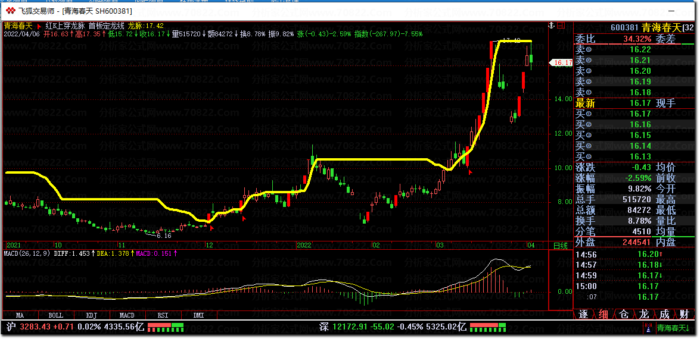This screenshot has width=700, height=339.
Task: Click the signal tower connection icon
Action: [x=649, y=329]
